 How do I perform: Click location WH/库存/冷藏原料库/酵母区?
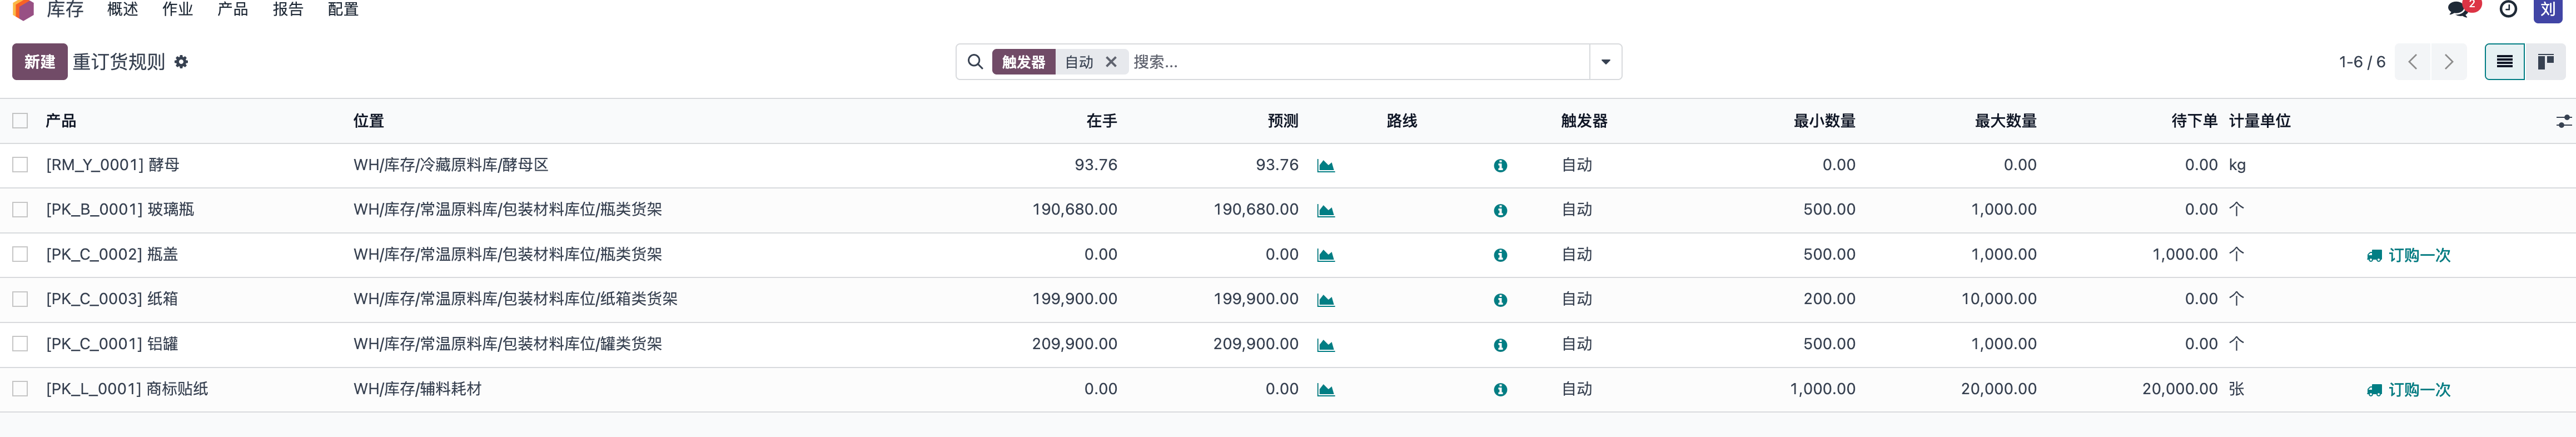pos(451,165)
